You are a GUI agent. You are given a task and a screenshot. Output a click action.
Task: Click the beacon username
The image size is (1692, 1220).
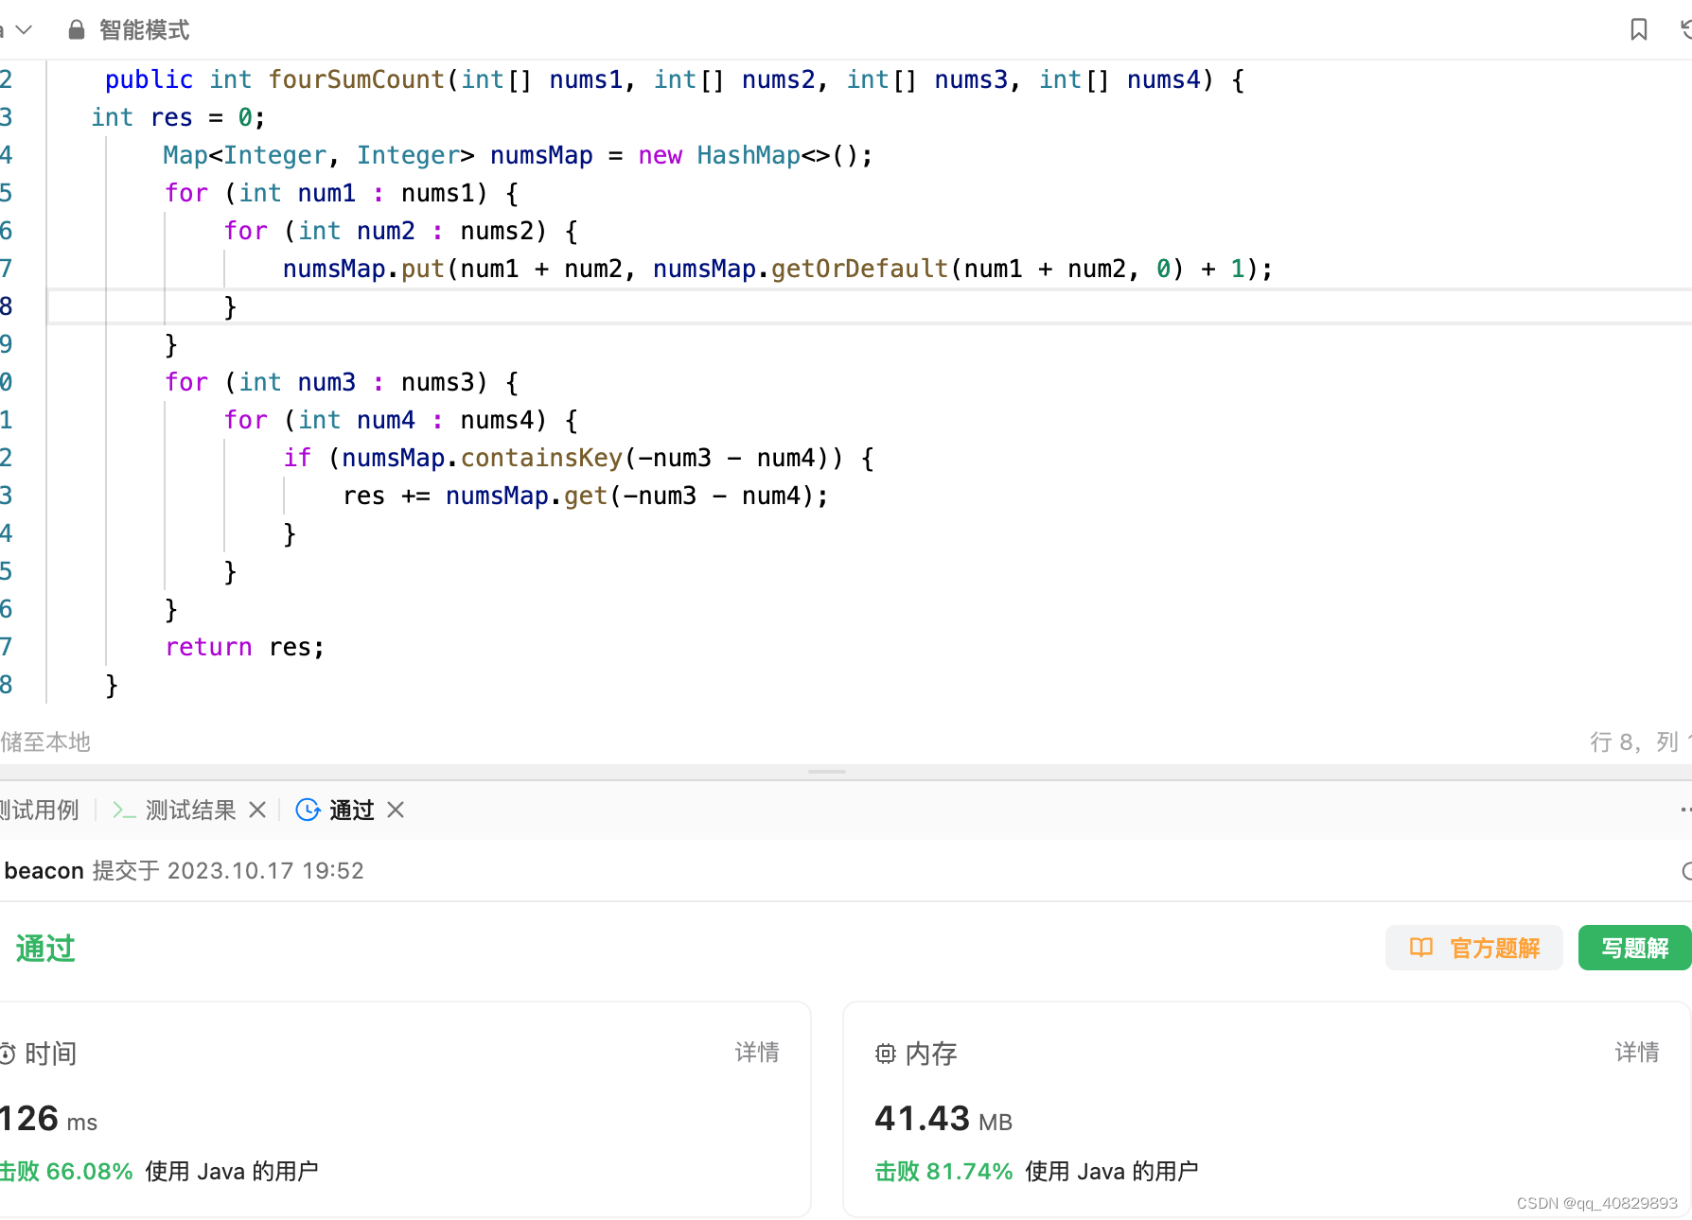coord(44,871)
